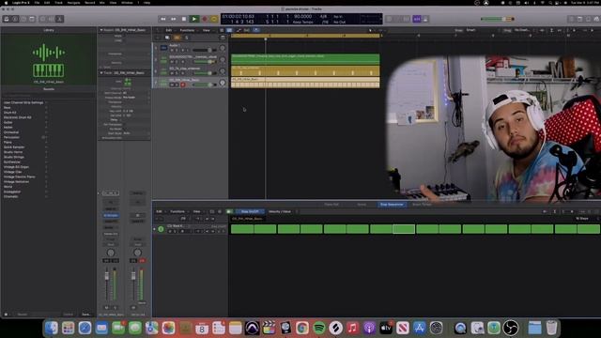Open the tracks area View menu
This screenshot has width=601, height=338.
coord(207,30)
